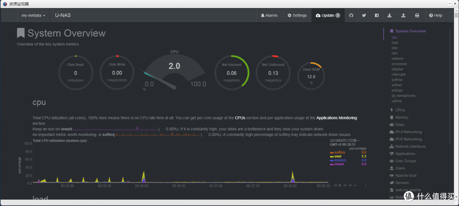Viewport: 459px width, 206px height.
Task: Click the 00:36:00 spike on CPU chart
Action: 144,177
